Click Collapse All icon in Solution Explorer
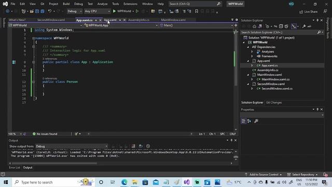Screen dimensions: 332x187 281,26
